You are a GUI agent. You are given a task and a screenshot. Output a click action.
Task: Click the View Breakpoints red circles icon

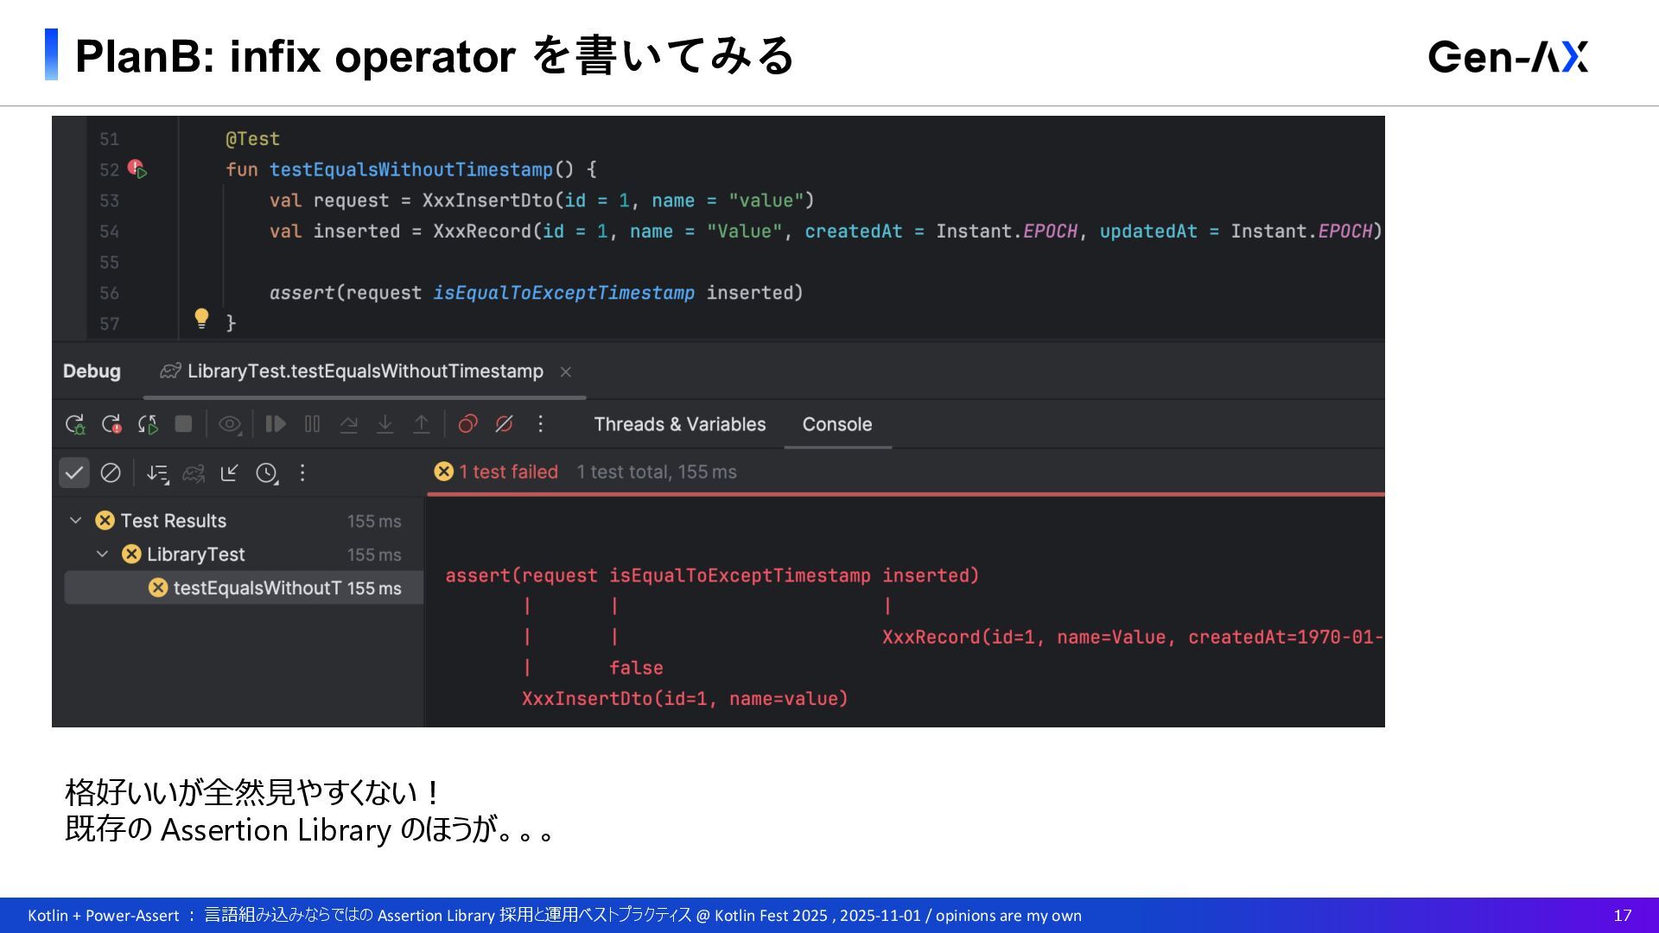[467, 424]
